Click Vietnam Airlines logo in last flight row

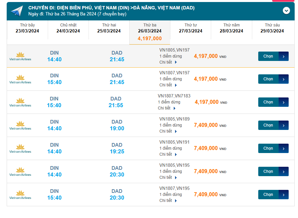tap(20, 195)
